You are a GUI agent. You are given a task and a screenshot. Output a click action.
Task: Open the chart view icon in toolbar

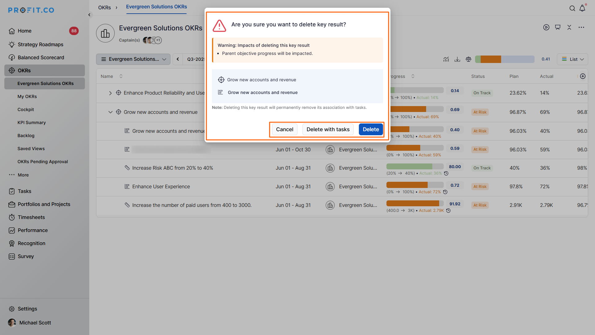[446, 59]
